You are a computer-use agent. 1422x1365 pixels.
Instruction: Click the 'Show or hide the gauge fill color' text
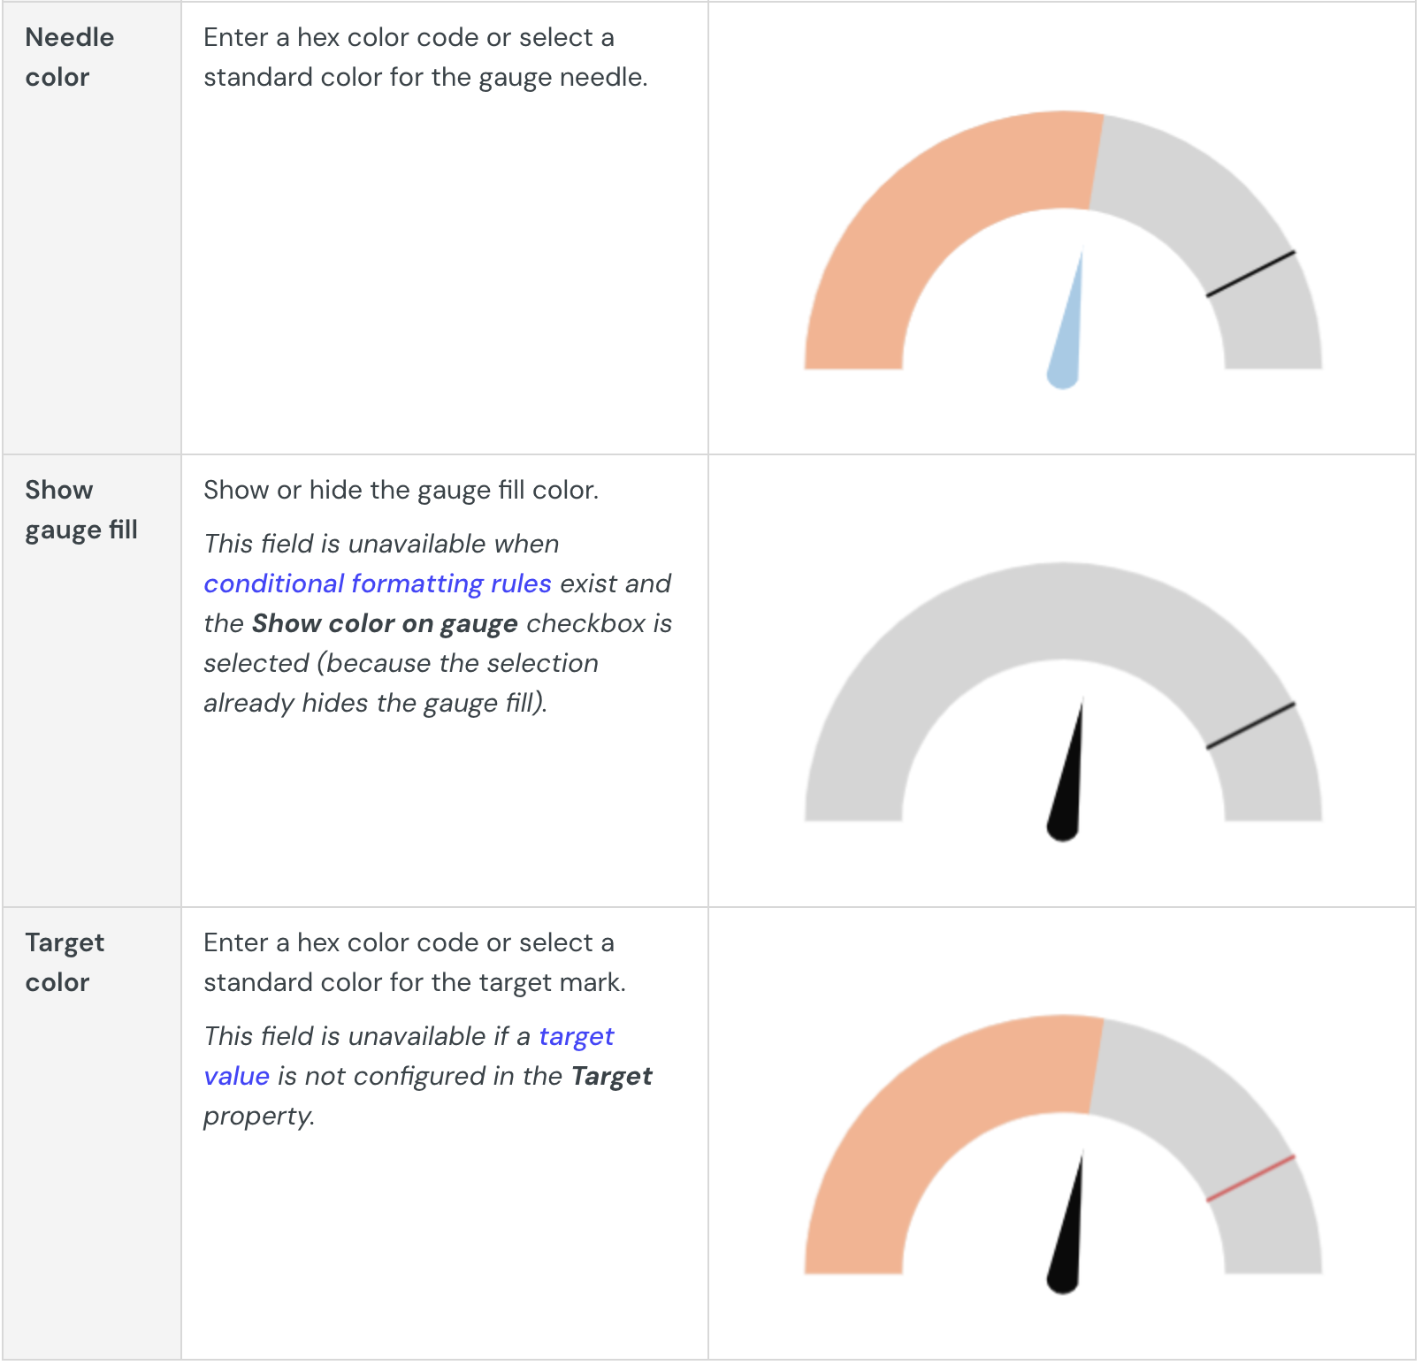[401, 490]
